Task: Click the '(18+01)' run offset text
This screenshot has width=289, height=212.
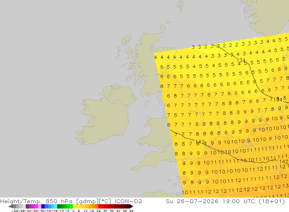Action: 272,201
